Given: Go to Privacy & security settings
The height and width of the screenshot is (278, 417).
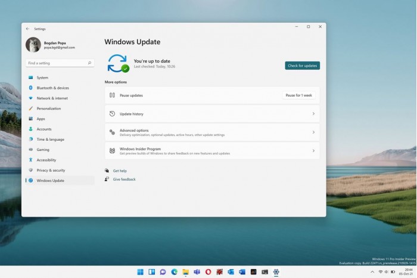Looking at the screenshot, I should (51, 170).
